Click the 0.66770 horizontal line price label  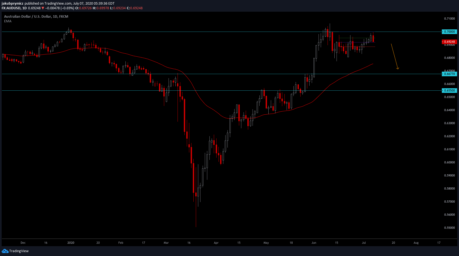click(449, 74)
